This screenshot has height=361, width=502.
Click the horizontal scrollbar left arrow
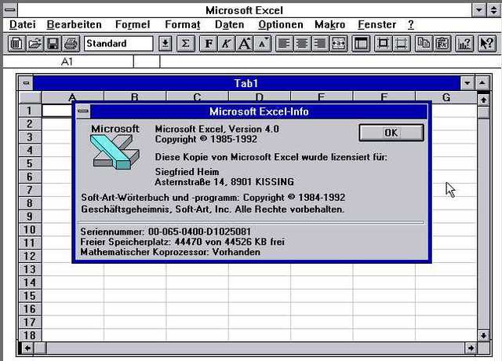[27, 348]
